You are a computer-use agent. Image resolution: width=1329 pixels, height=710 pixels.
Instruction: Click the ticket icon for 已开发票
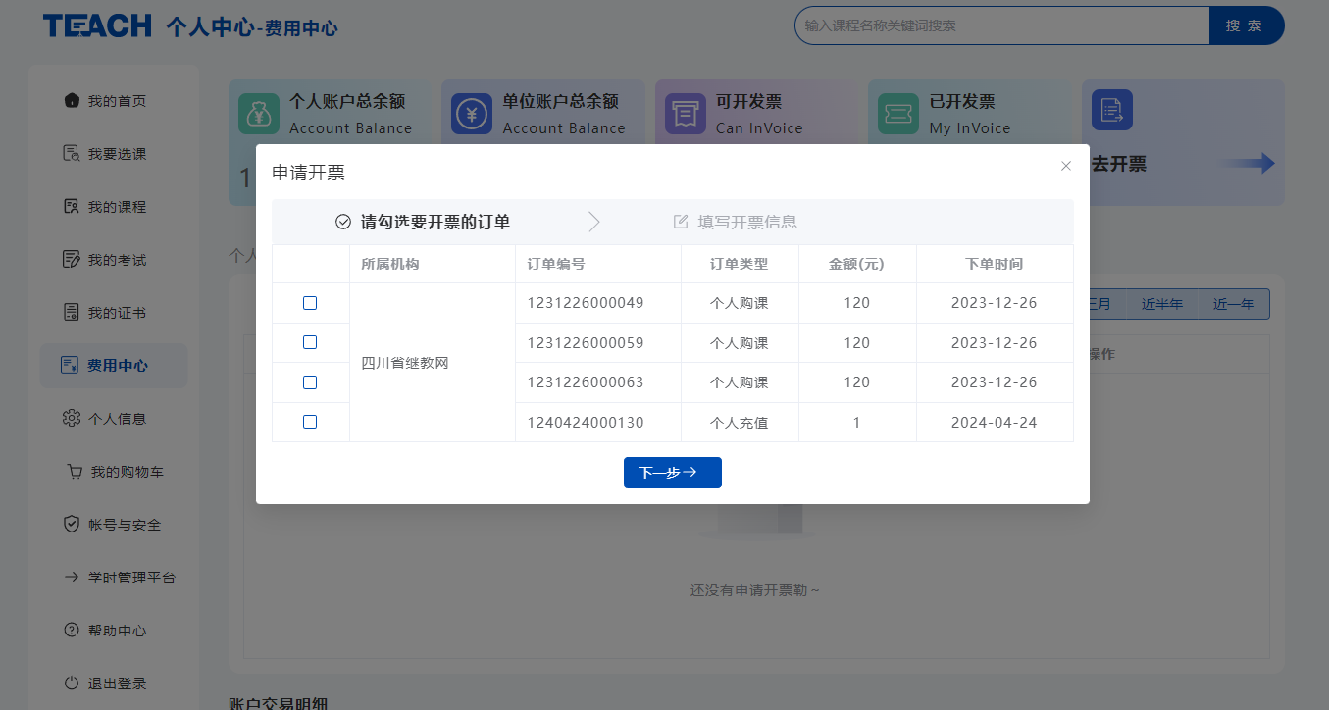tap(898, 114)
